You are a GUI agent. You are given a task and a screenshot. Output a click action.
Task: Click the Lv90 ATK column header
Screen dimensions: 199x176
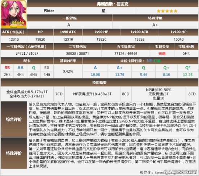[x=68, y=32]
